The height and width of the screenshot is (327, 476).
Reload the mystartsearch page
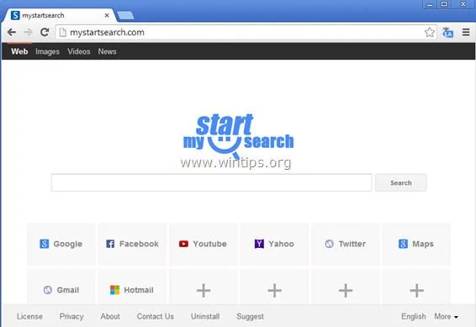pyautogui.click(x=45, y=32)
